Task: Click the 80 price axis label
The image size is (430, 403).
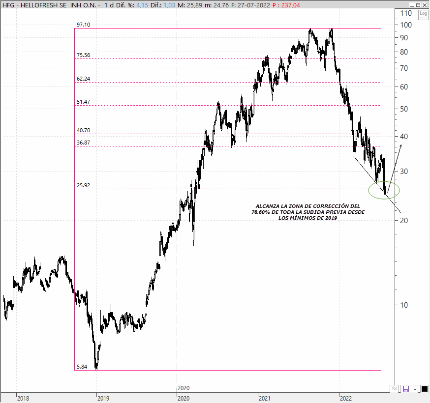Action: click(404, 52)
